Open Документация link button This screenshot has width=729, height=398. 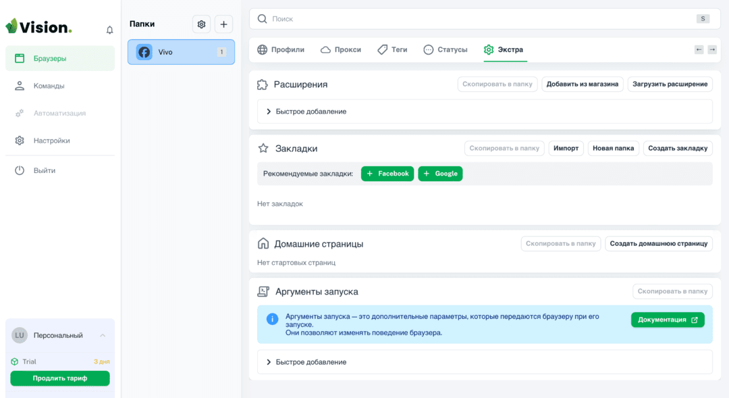tap(668, 320)
